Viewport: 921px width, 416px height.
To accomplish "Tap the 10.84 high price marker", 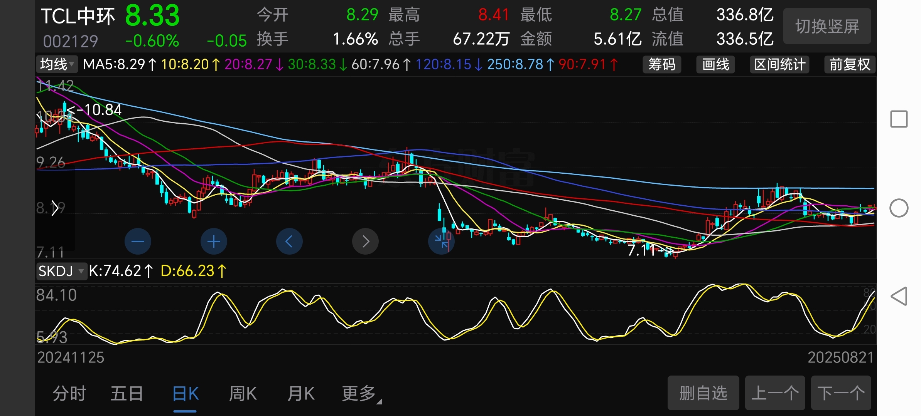I will click(x=94, y=110).
